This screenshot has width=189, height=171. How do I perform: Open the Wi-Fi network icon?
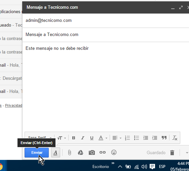click(137, 167)
